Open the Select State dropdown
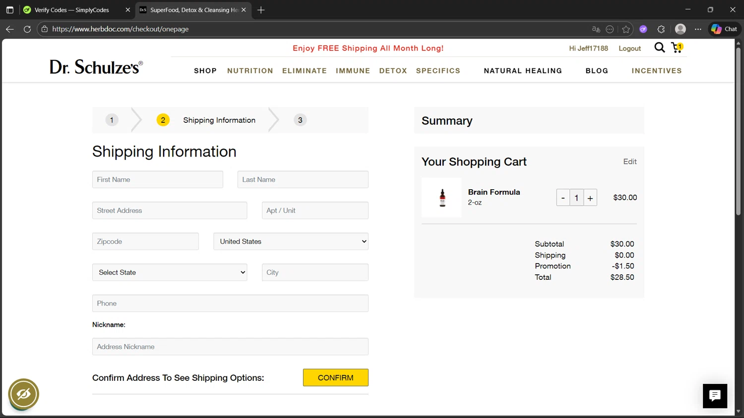This screenshot has height=418, width=744. [170, 272]
